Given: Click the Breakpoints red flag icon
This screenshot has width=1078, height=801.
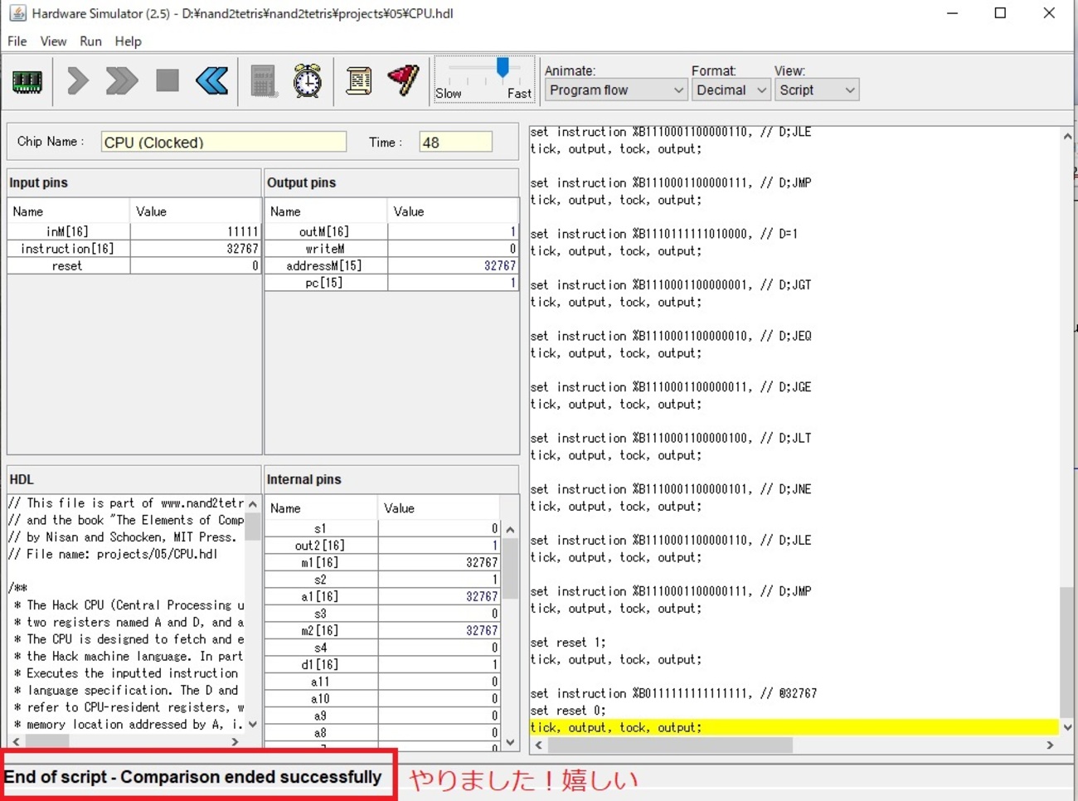Looking at the screenshot, I should (x=404, y=80).
